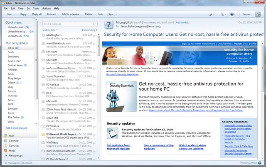Click the Mail icon in bottom shortcuts

click(x=5, y=135)
